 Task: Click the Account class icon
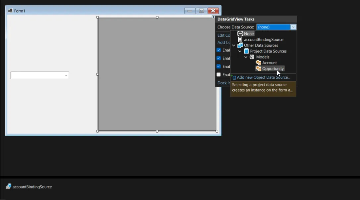point(259,63)
